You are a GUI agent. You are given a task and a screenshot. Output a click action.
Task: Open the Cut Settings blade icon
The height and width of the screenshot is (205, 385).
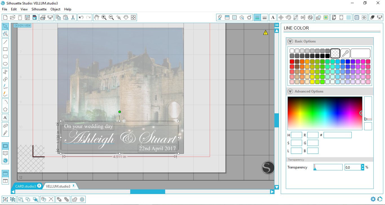pos(373,17)
